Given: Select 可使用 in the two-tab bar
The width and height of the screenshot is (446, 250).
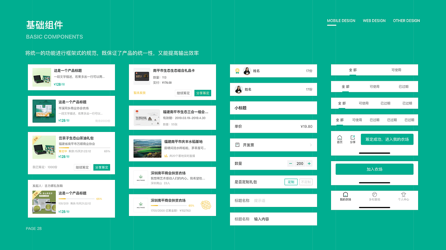Looking at the screenshot, I should click(x=396, y=70).
